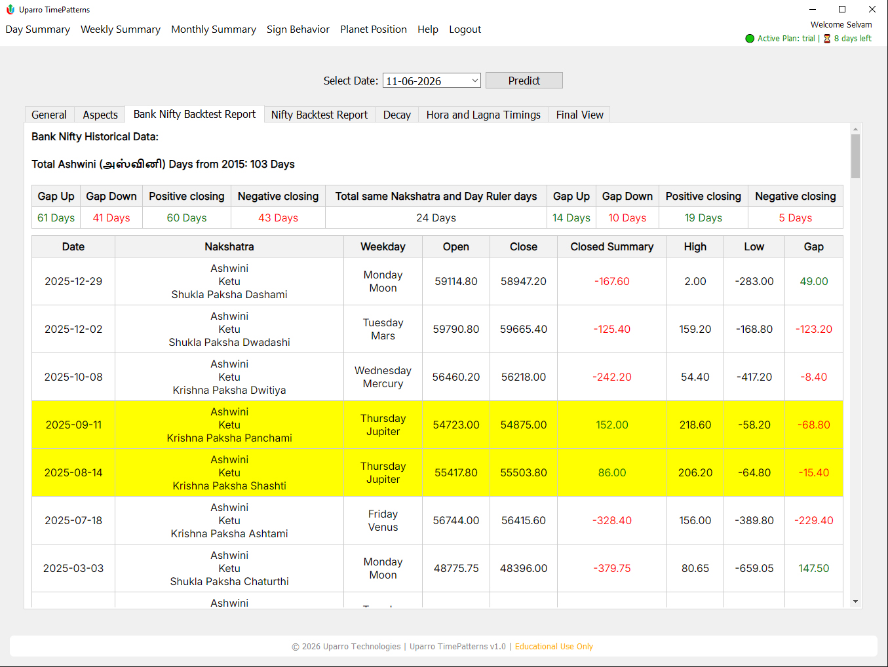Select the 2025-12-29 date cell

click(x=73, y=281)
